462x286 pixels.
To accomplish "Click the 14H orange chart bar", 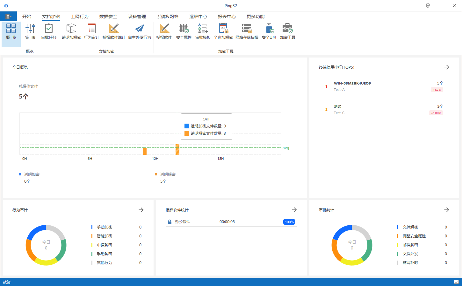I will coord(177,149).
